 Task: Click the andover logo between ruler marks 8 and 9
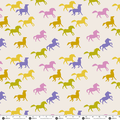click(57, 118)
